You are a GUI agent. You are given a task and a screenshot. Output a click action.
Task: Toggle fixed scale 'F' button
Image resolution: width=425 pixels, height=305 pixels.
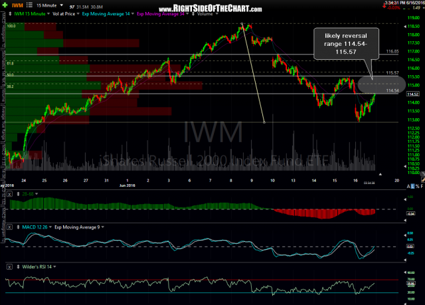[x=422, y=187]
